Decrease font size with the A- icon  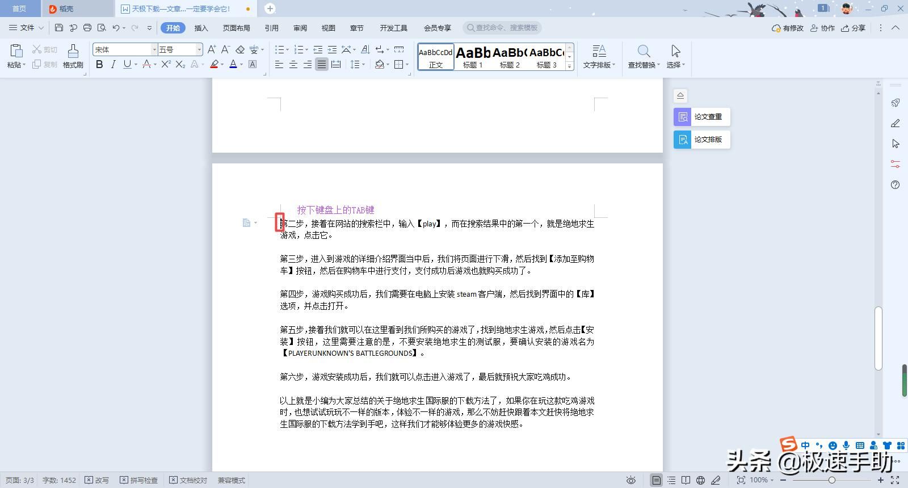[225, 50]
